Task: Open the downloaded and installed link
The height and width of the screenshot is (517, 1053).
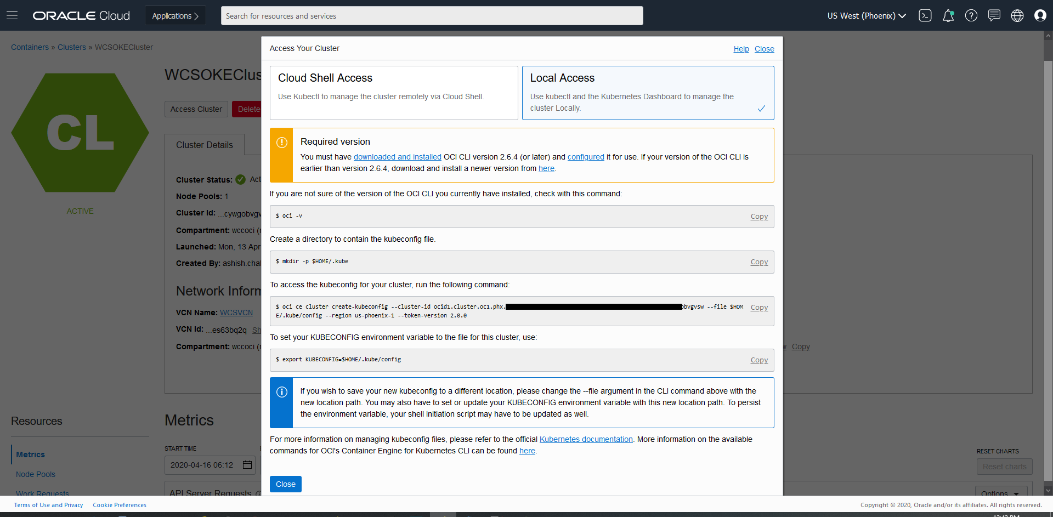Action: tap(398, 157)
